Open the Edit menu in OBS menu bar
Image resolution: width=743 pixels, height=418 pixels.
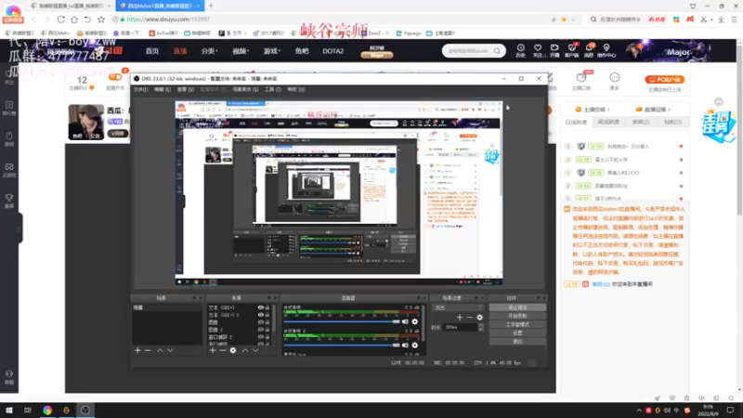162,89
